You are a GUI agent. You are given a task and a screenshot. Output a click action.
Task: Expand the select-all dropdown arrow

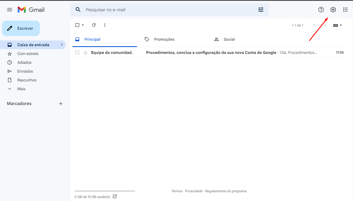[x=83, y=25]
